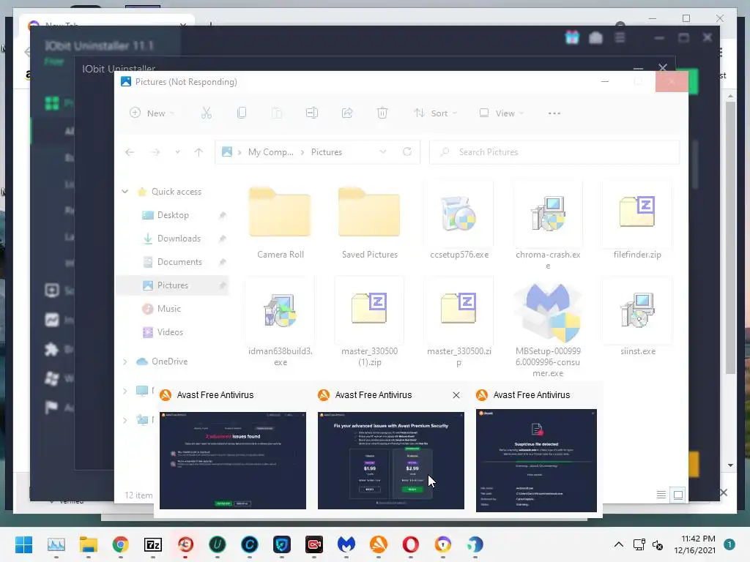
Task: Click the Delete trash icon in toolbar
Action: pos(382,113)
